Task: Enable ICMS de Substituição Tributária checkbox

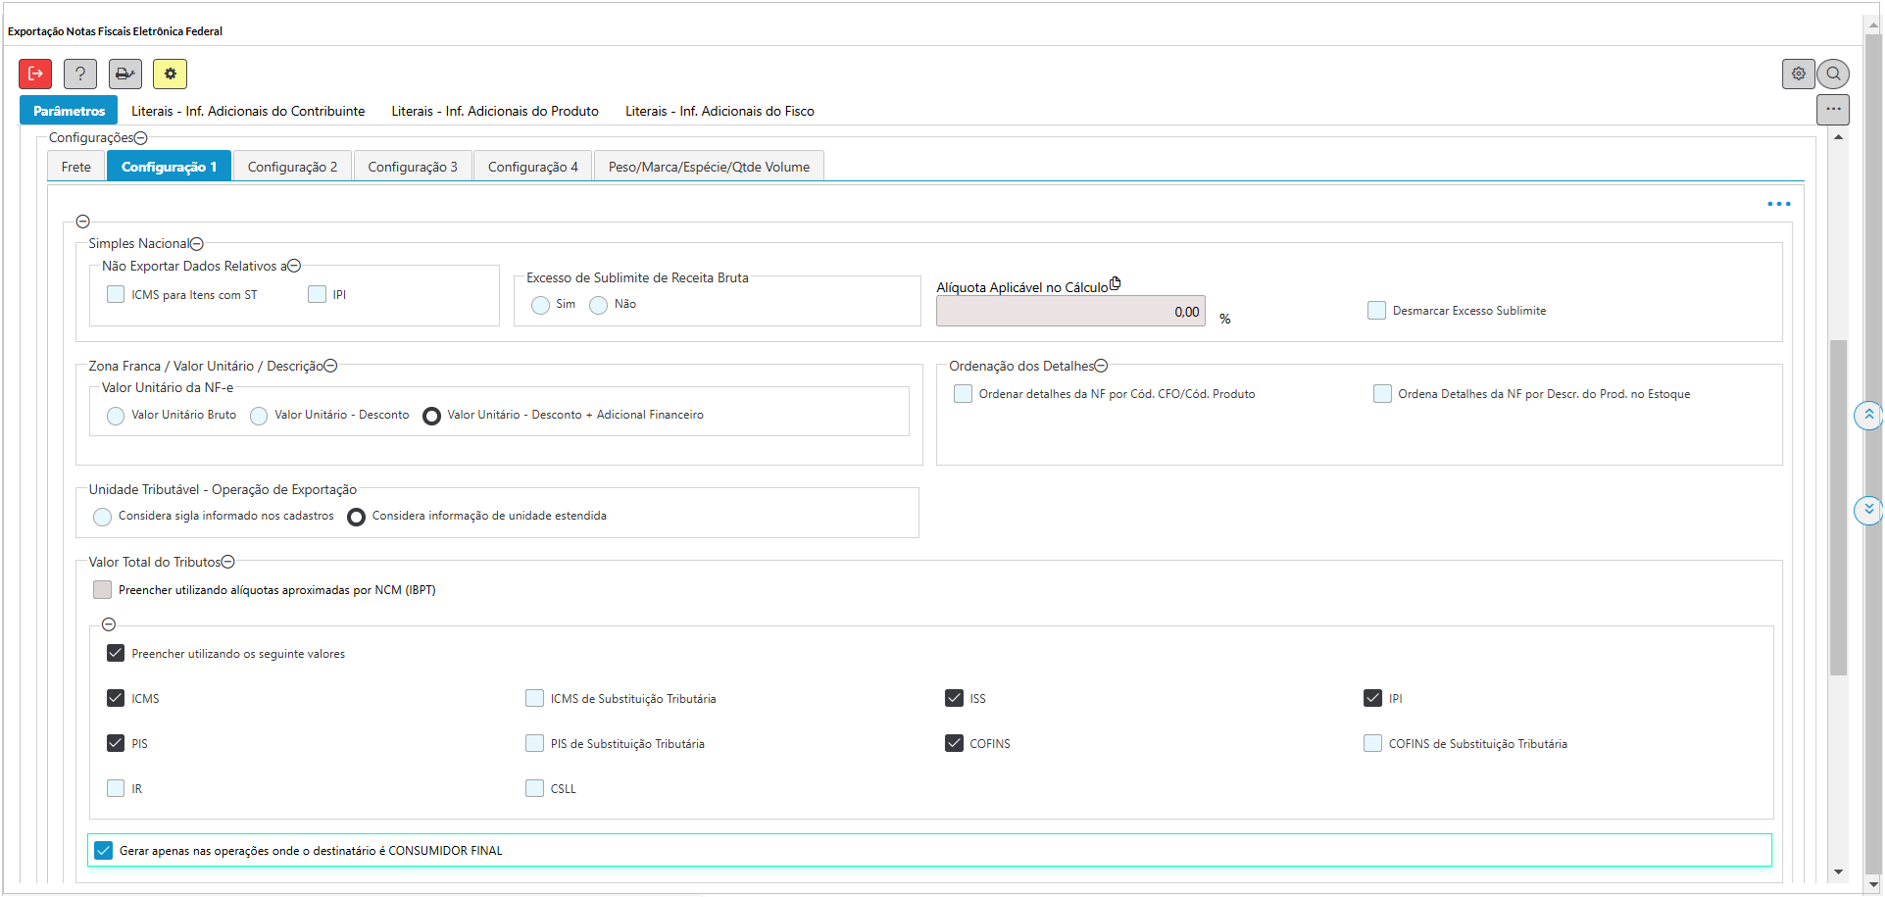Action: tap(534, 698)
